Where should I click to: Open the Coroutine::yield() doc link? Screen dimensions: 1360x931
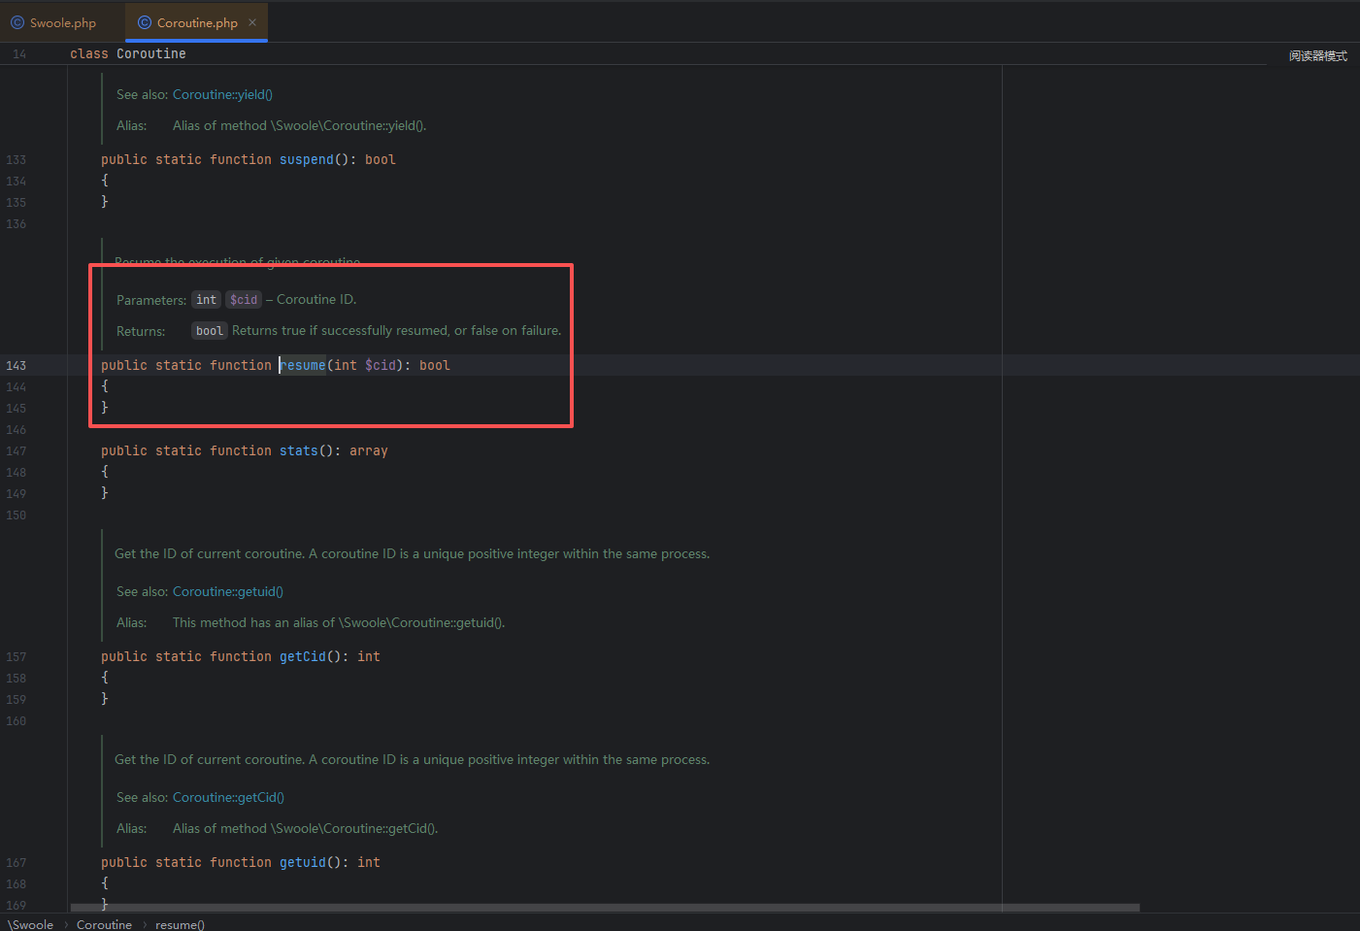pos(222,94)
